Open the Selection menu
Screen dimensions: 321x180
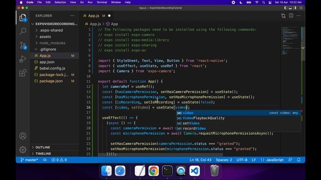coord(60,2)
